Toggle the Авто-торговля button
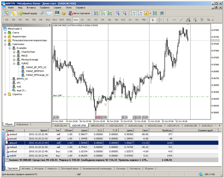 coord(79,13)
